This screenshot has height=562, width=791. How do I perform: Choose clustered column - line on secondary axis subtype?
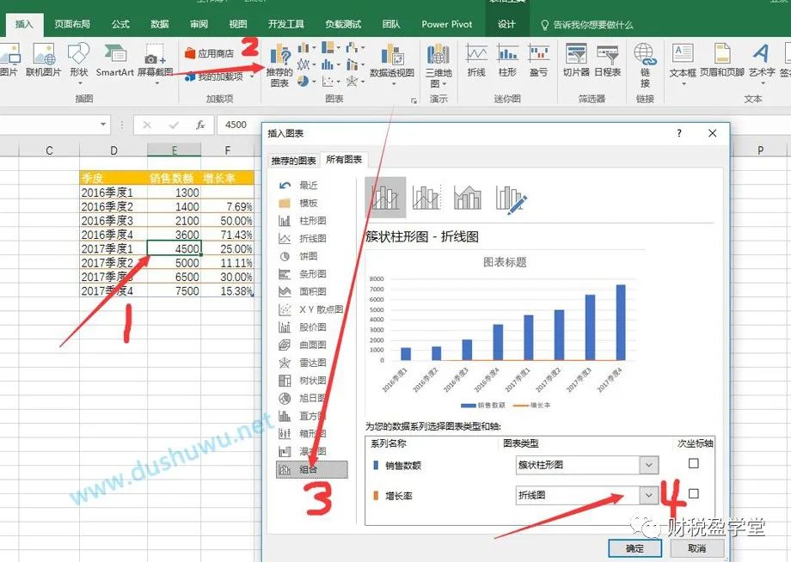(426, 197)
